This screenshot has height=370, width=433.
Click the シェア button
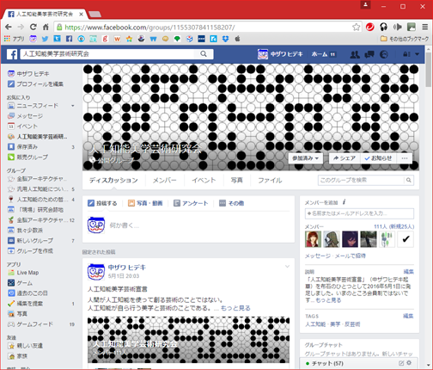(x=345, y=158)
